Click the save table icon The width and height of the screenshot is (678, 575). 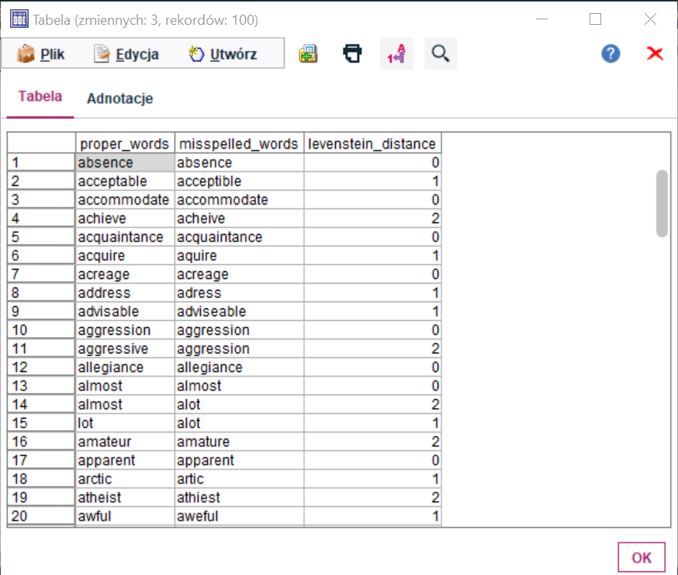point(308,54)
